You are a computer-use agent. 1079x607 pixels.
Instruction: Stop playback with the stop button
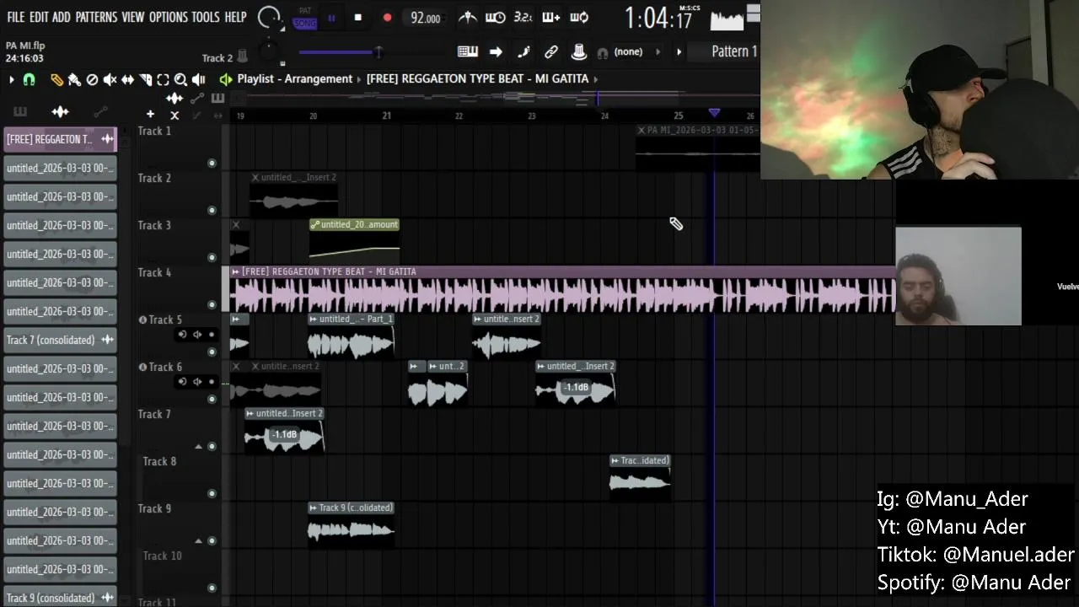pyautogui.click(x=358, y=18)
